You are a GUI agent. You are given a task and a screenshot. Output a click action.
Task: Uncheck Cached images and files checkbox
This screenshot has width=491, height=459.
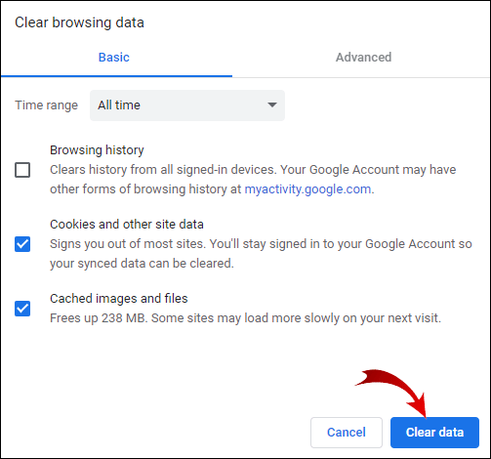coord(22,309)
